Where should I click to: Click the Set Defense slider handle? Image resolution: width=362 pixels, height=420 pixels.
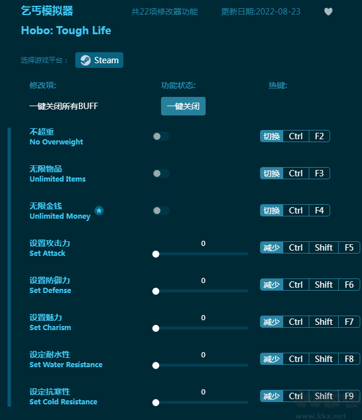(x=156, y=291)
